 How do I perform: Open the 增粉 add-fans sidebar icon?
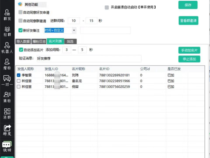coord(7,64)
